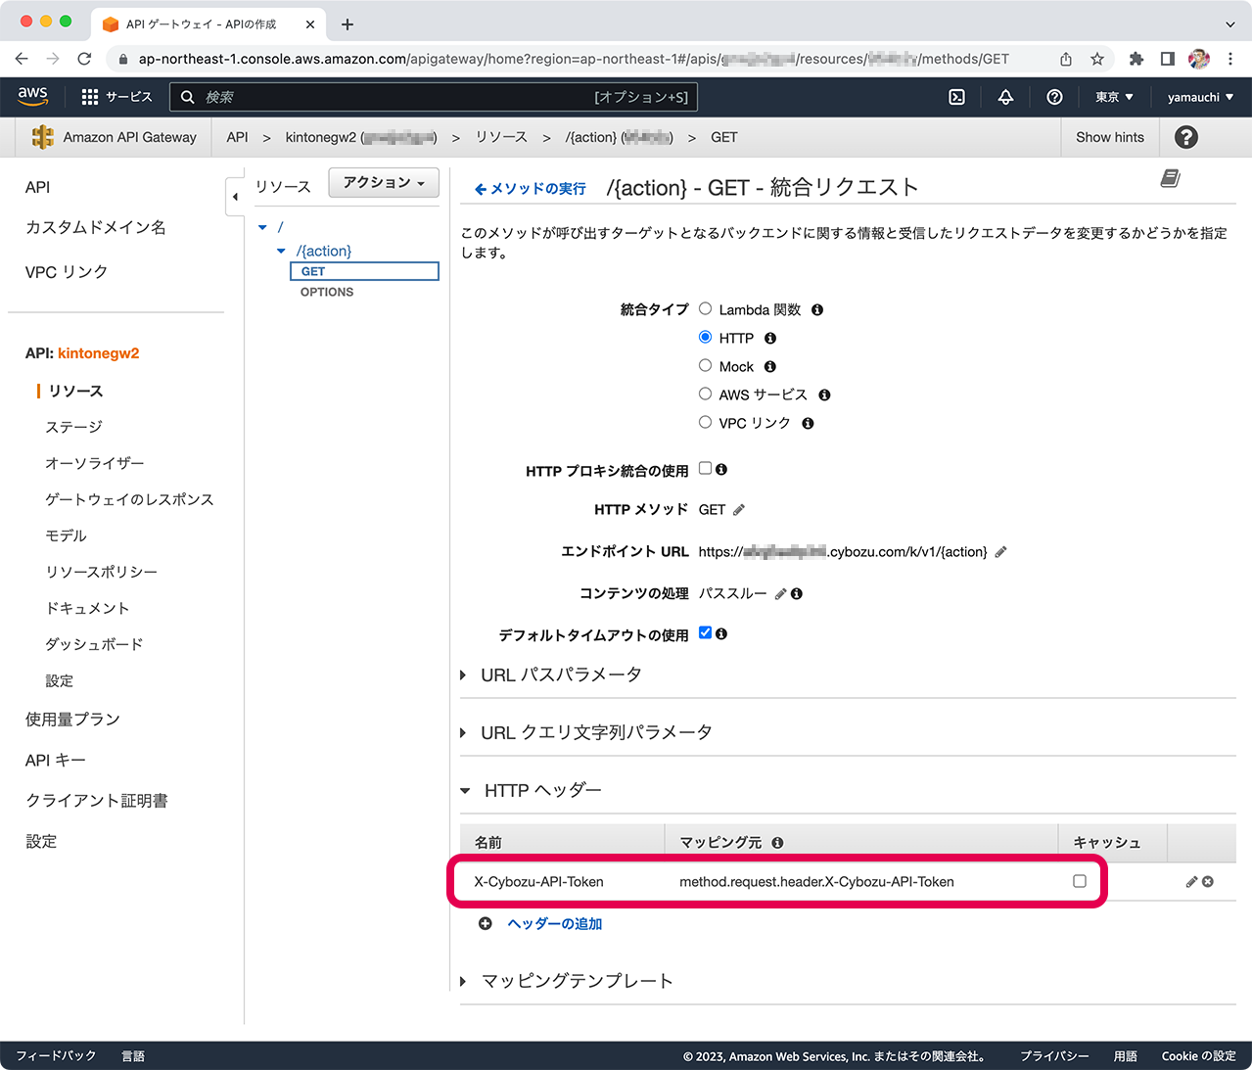Image resolution: width=1252 pixels, height=1070 pixels.
Task: Open the AWS help question mark menu
Action: [x=1054, y=97]
